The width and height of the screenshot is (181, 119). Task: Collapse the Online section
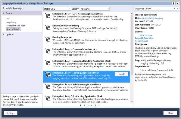(x=4, y=13)
